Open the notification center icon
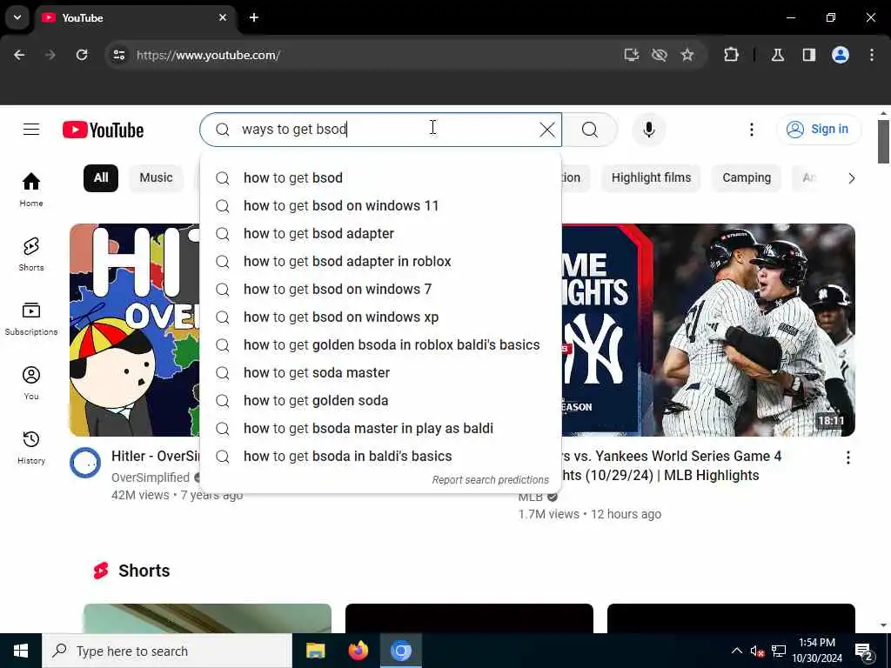 coord(864,652)
